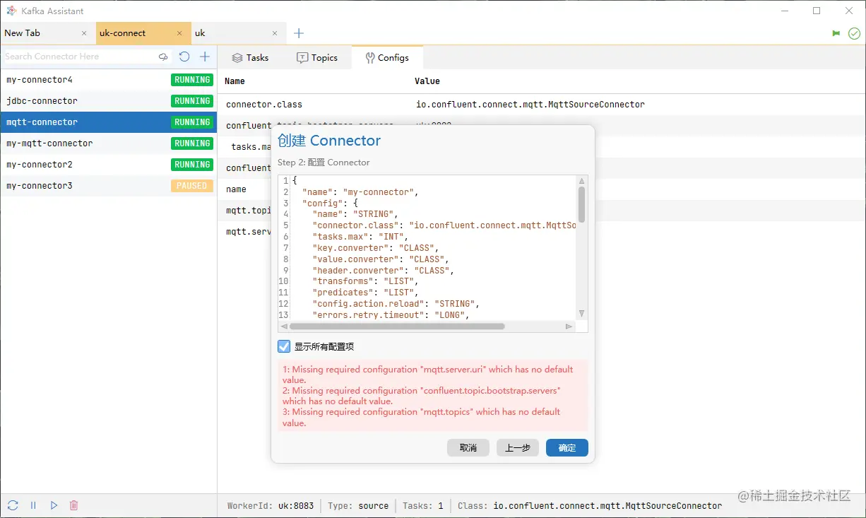866x518 pixels.
Task: Click the green checkmark status icon
Action: pos(854,33)
